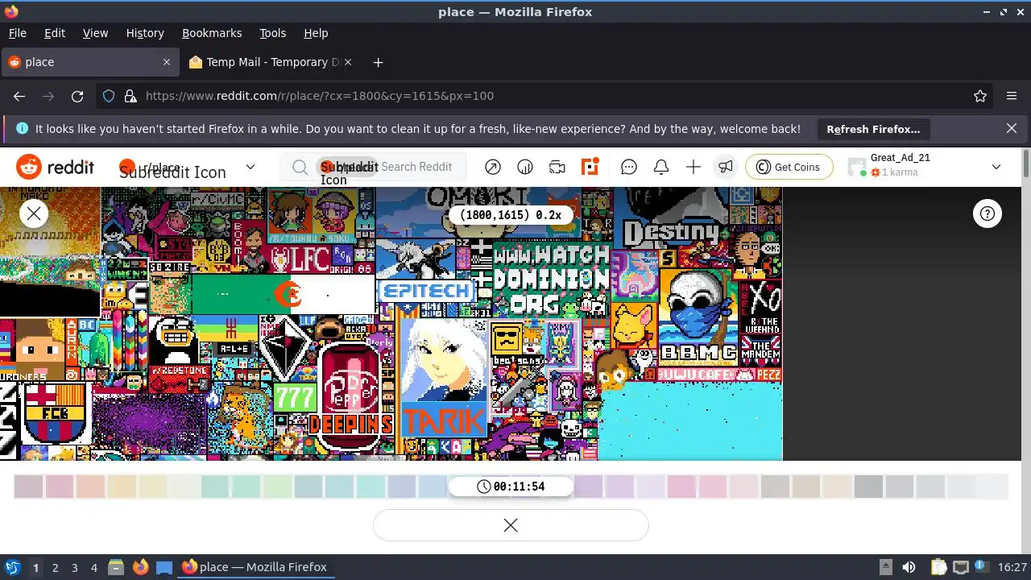
Task: Open the canvas help question mark
Action: 987,213
